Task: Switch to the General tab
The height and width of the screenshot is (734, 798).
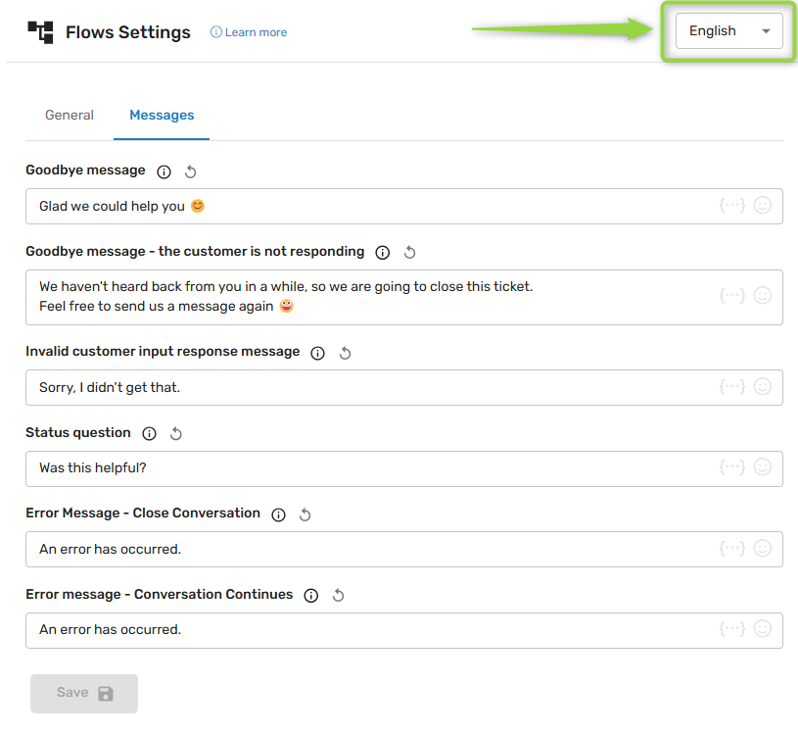Action: tap(70, 116)
